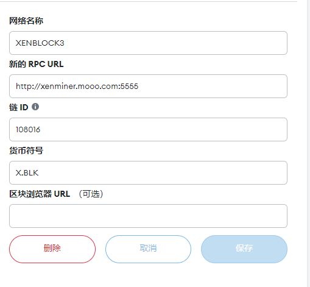Focus the empty 区块浏览器 URL field
Image resolution: width=310 pixels, height=287 pixels.
click(x=148, y=216)
